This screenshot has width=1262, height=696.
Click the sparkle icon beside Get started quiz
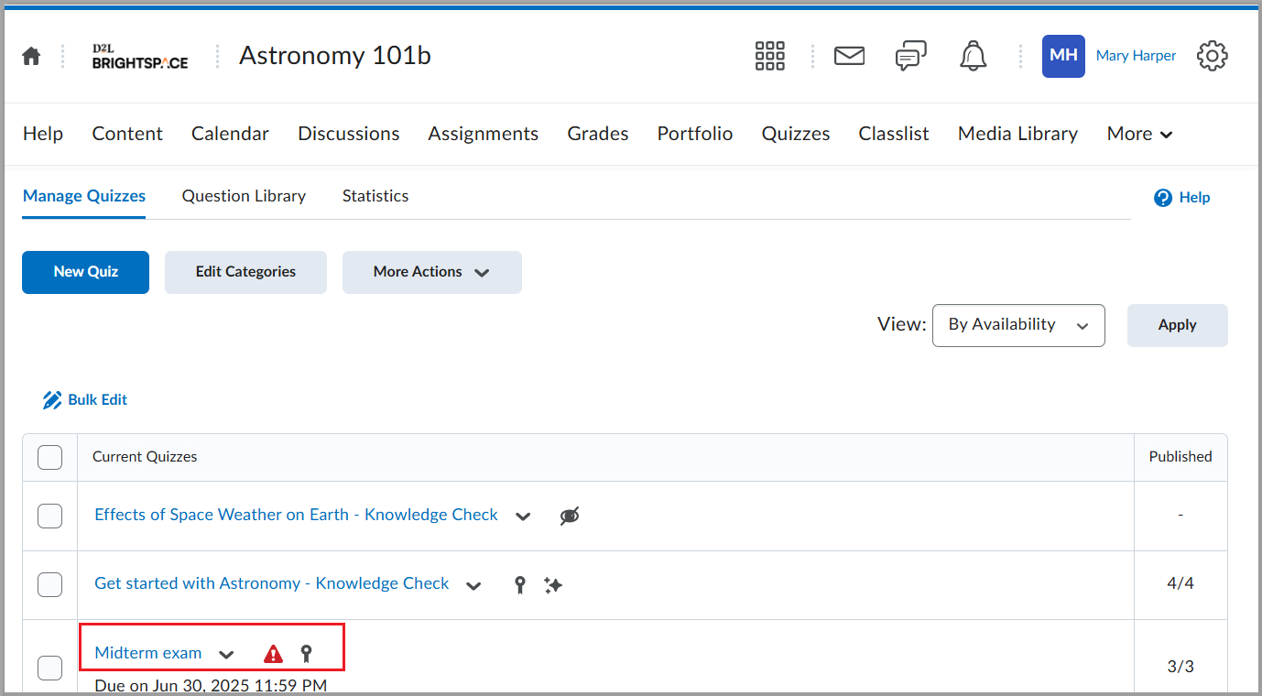click(x=552, y=584)
